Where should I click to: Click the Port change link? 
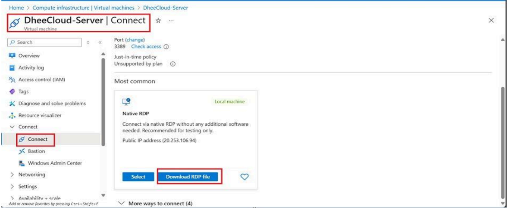coord(136,40)
